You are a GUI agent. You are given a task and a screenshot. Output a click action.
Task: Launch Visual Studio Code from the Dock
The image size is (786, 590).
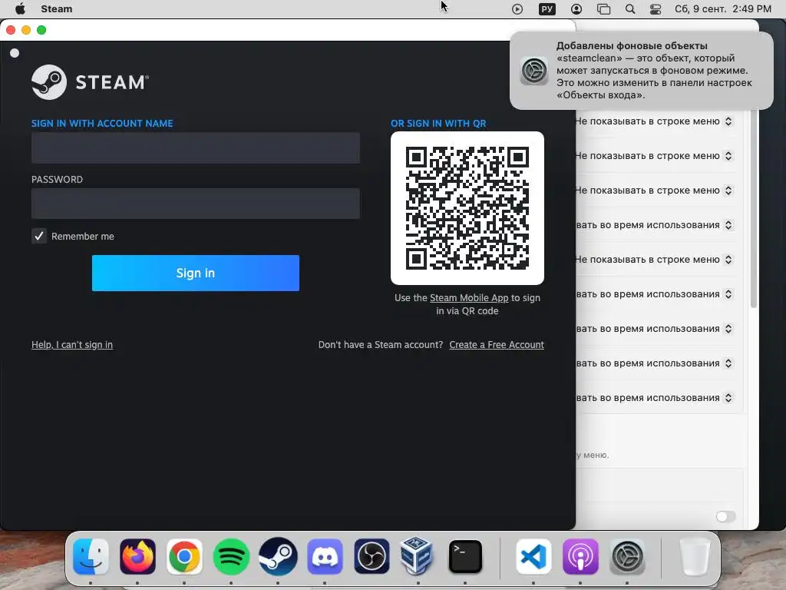(533, 557)
